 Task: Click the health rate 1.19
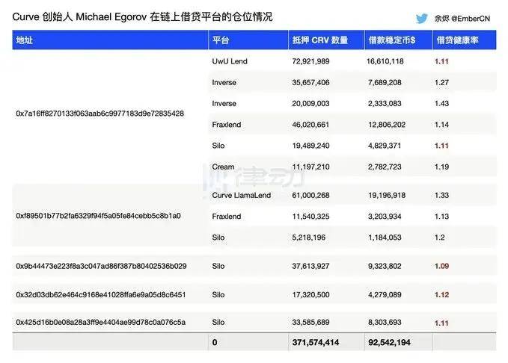point(441,167)
